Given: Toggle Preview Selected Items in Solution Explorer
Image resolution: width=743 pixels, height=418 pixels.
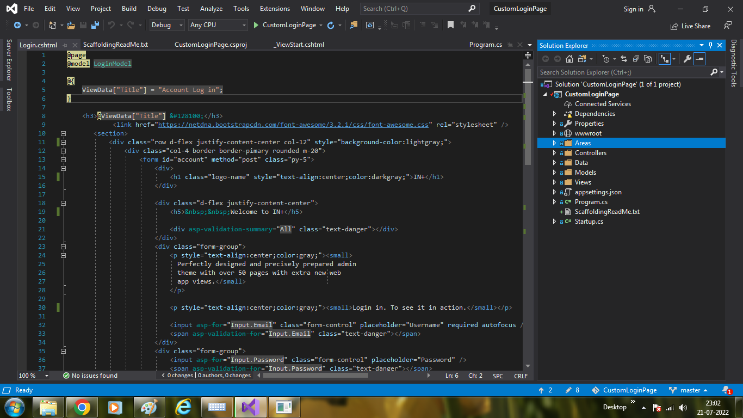Looking at the screenshot, I should 699,59.
